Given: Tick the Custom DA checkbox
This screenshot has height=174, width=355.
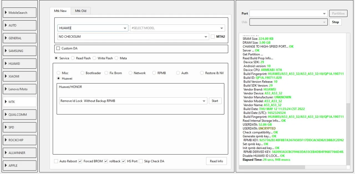Looking at the screenshot, I should tap(58, 48).
